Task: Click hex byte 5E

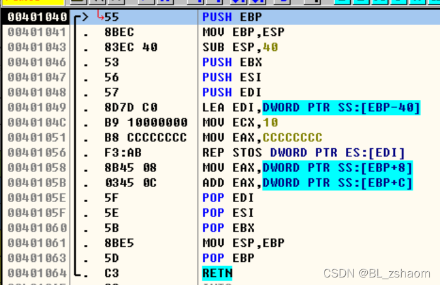Action: [112, 213]
